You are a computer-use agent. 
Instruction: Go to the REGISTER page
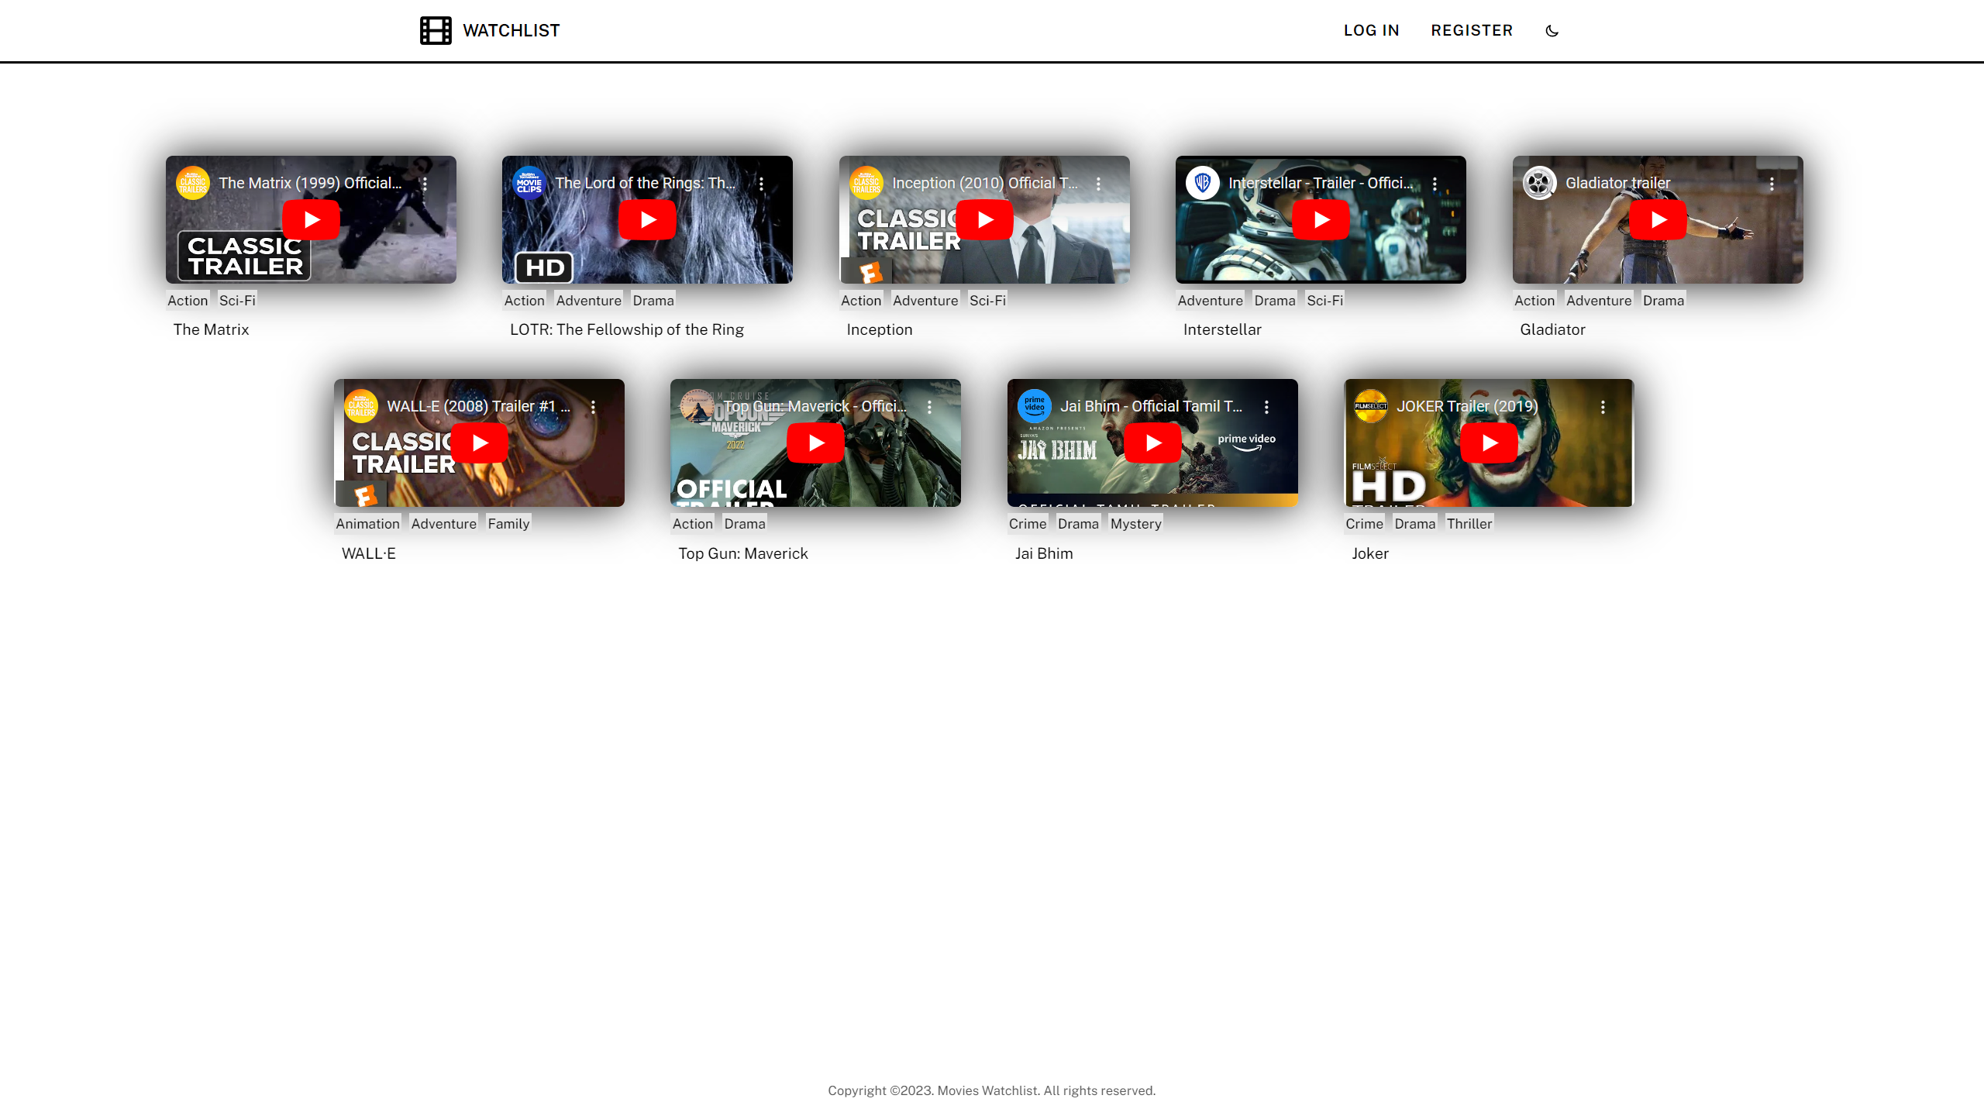coord(1472,30)
